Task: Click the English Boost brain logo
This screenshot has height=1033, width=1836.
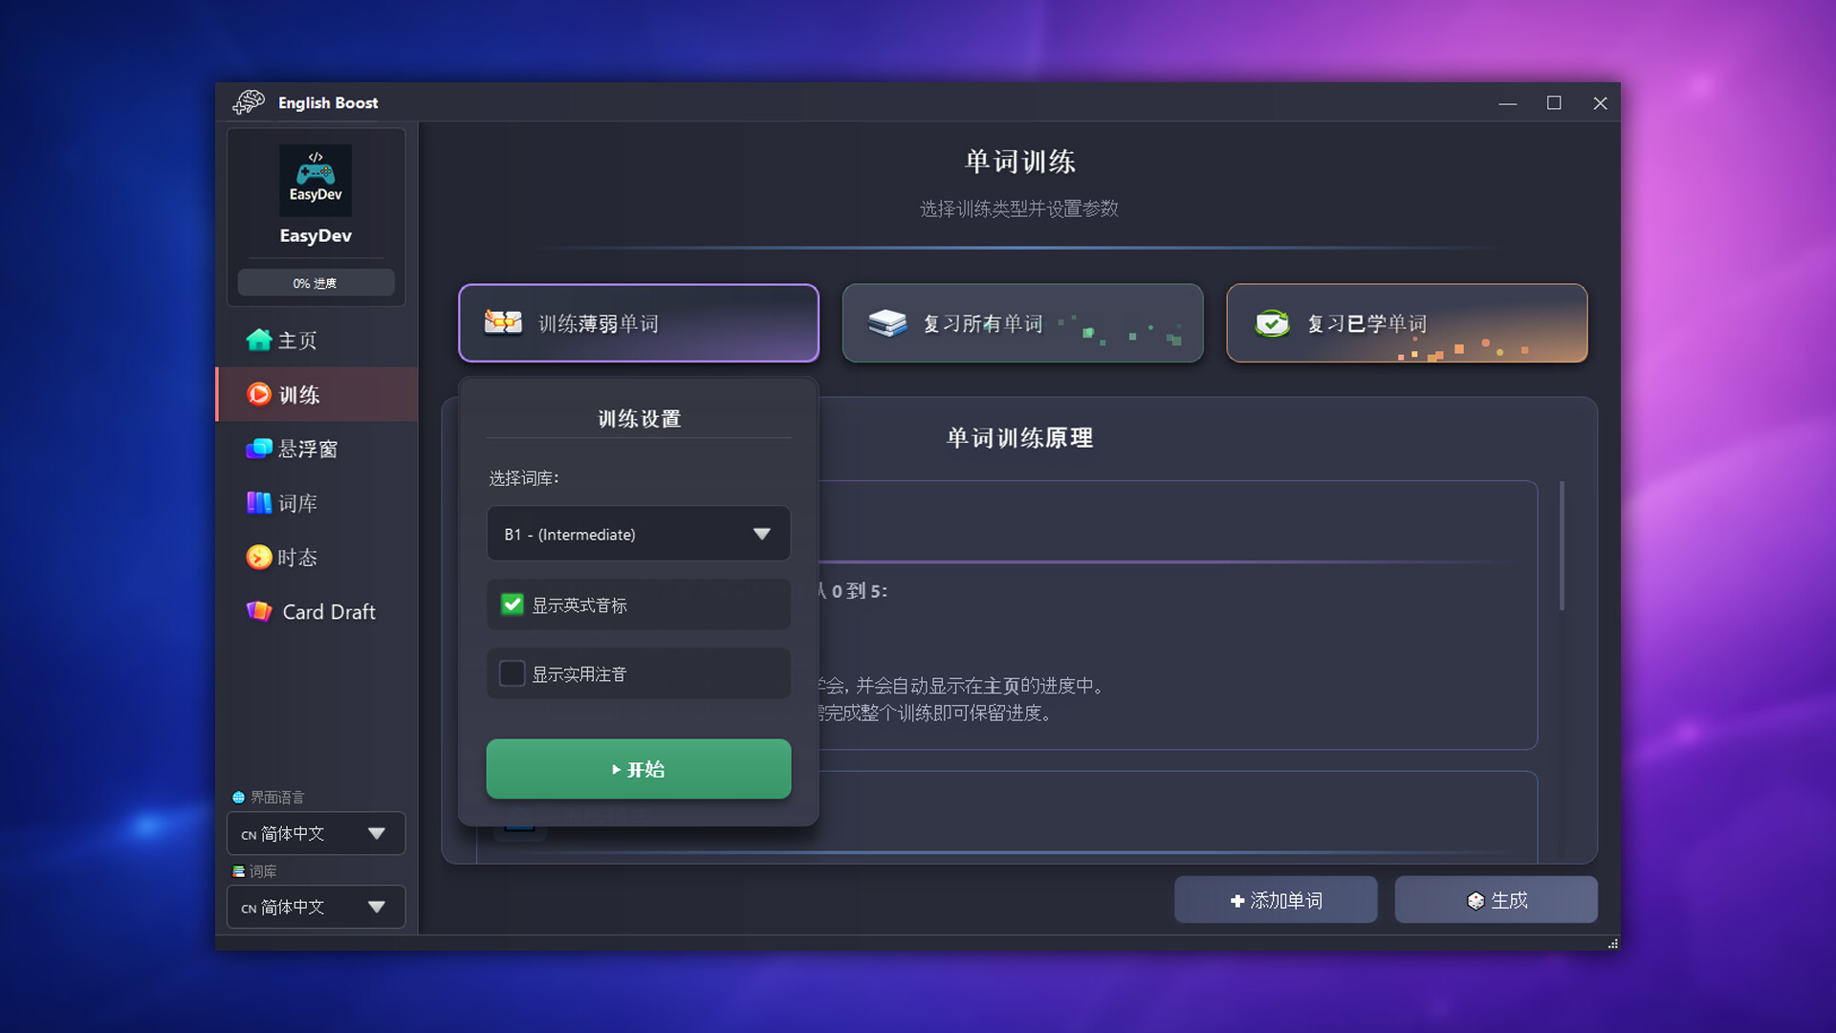Action: 249,102
